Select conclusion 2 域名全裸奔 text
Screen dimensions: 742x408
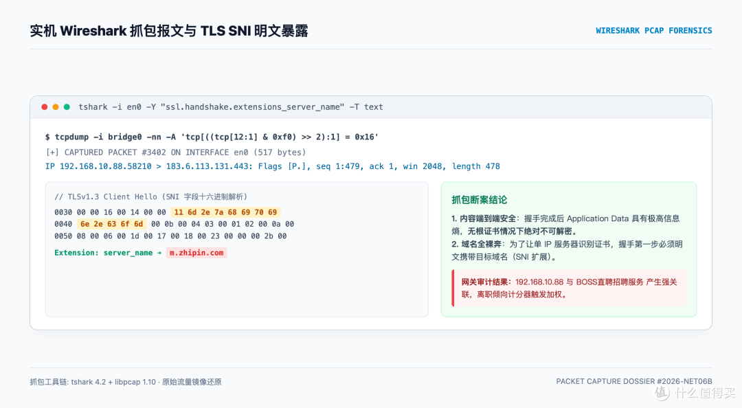pos(567,251)
